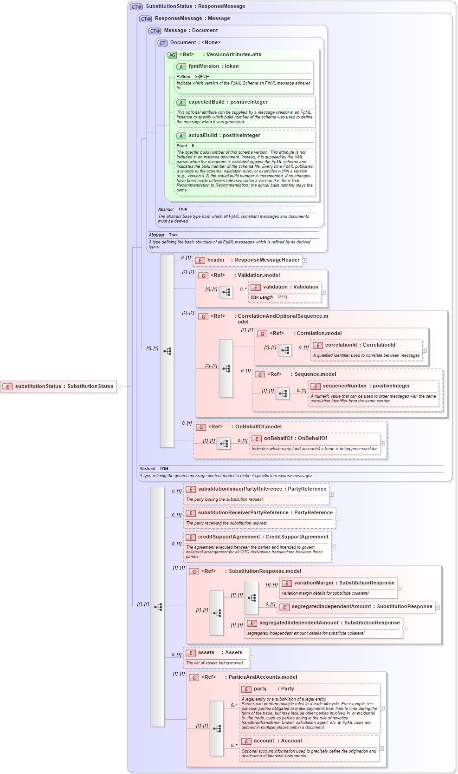Click the label 'expectedBuild : positiveInteger'
The width and height of the screenshot is (458, 774).
tap(228, 102)
